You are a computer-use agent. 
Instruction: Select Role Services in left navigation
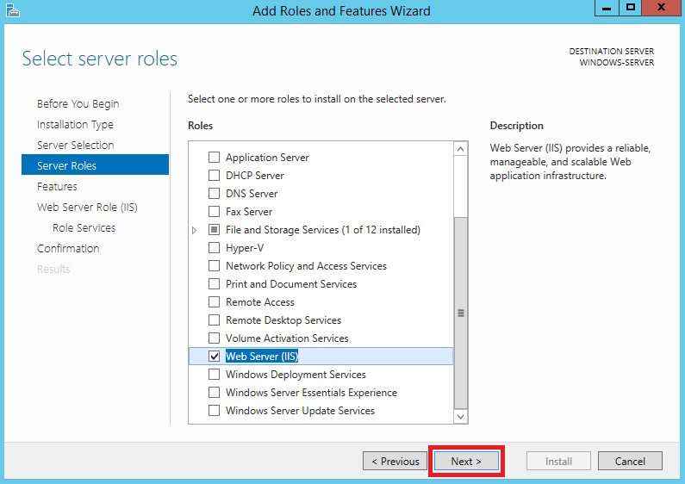[84, 228]
